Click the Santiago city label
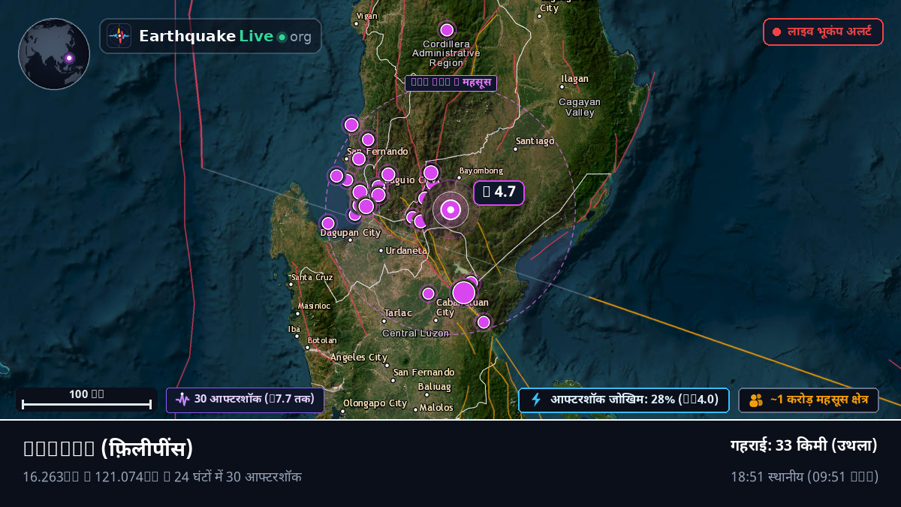 click(536, 141)
